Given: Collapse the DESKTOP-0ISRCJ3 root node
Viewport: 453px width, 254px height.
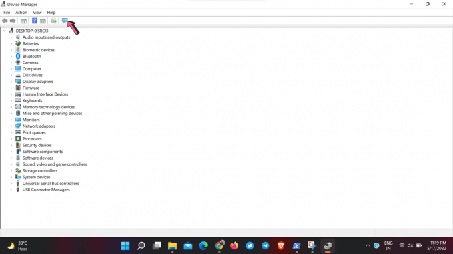Looking at the screenshot, I should [x=5, y=31].
